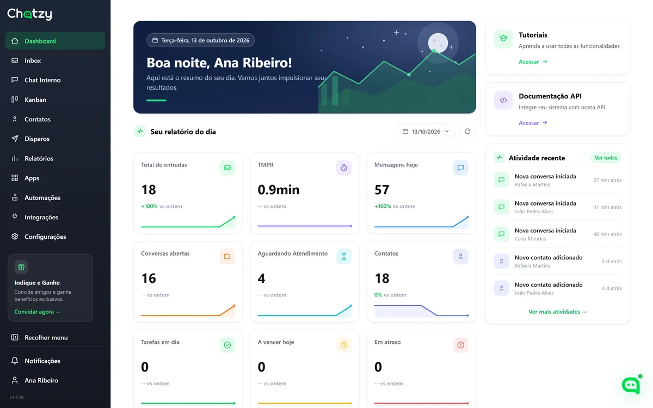The width and height of the screenshot is (653, 408).
Task: Click Convidar agora link
Action: coord(38,312)
